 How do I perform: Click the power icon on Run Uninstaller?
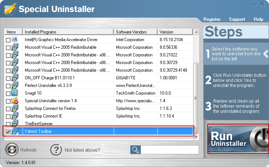click(x=259, y=139)
